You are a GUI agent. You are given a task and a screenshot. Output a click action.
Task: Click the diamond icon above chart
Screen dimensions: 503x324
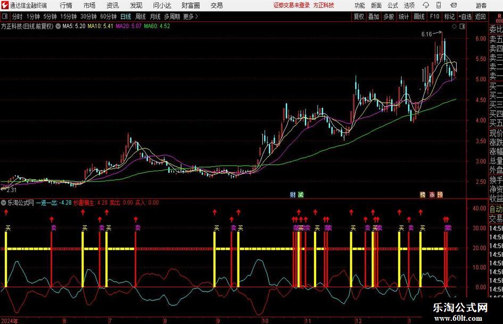(x=454, y=27)
